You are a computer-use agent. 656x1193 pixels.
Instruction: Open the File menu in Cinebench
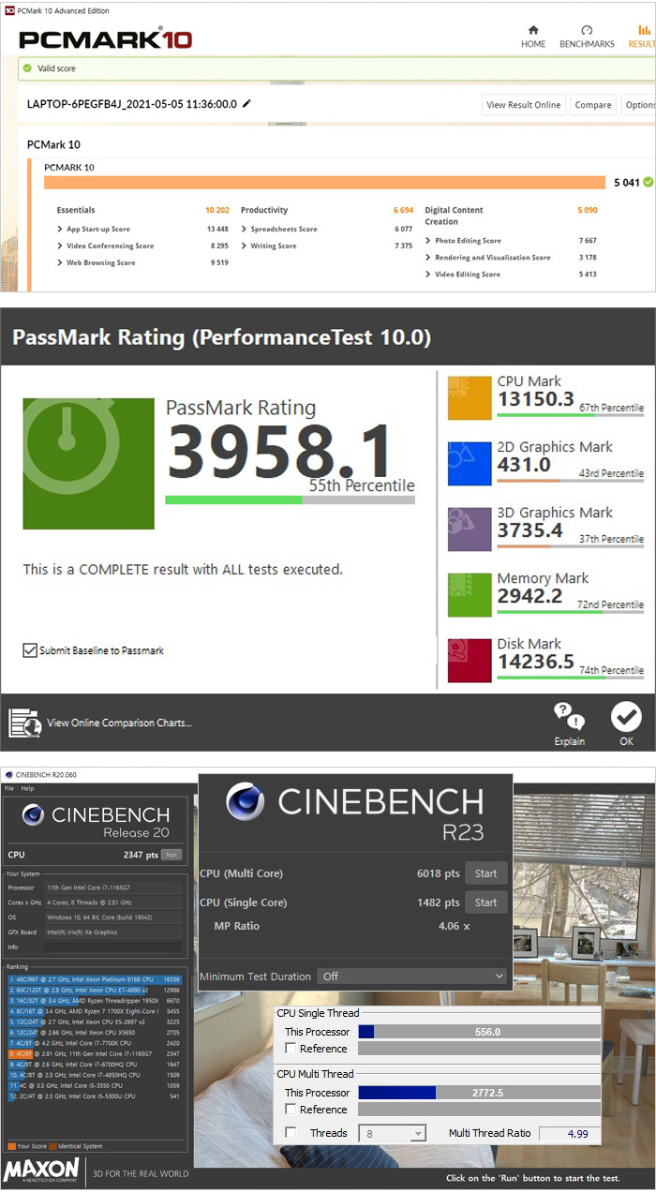(9, 788)
